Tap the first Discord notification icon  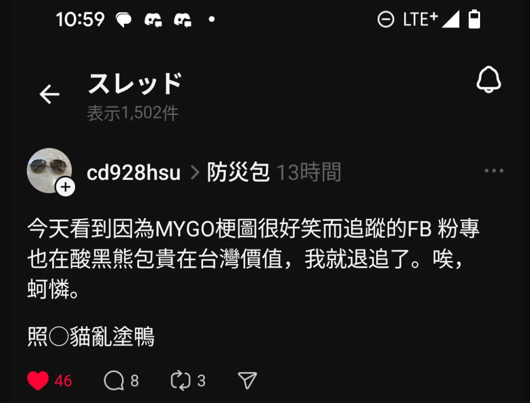(x=153, y=19)
